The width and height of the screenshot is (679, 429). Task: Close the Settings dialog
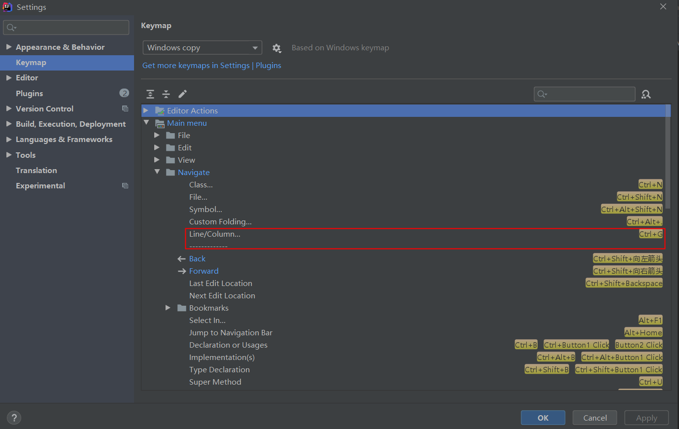(663, 6)
